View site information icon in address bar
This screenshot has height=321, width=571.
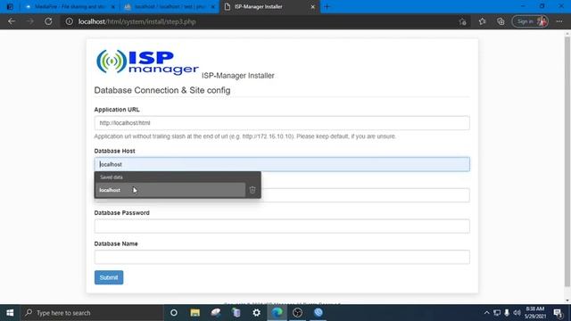[x=70, y=21]
